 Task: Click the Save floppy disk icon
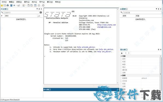coord(5,5)
